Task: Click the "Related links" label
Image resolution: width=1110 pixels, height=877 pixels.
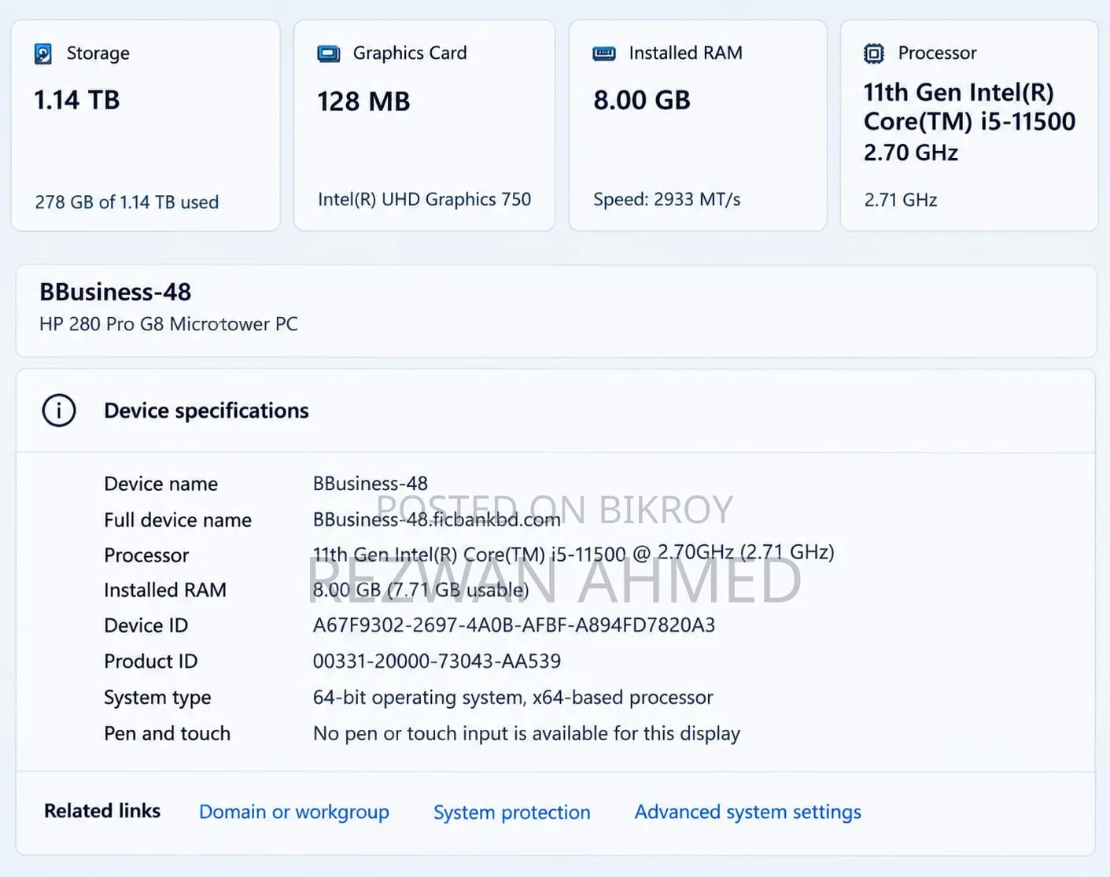Action: point(102,811)
